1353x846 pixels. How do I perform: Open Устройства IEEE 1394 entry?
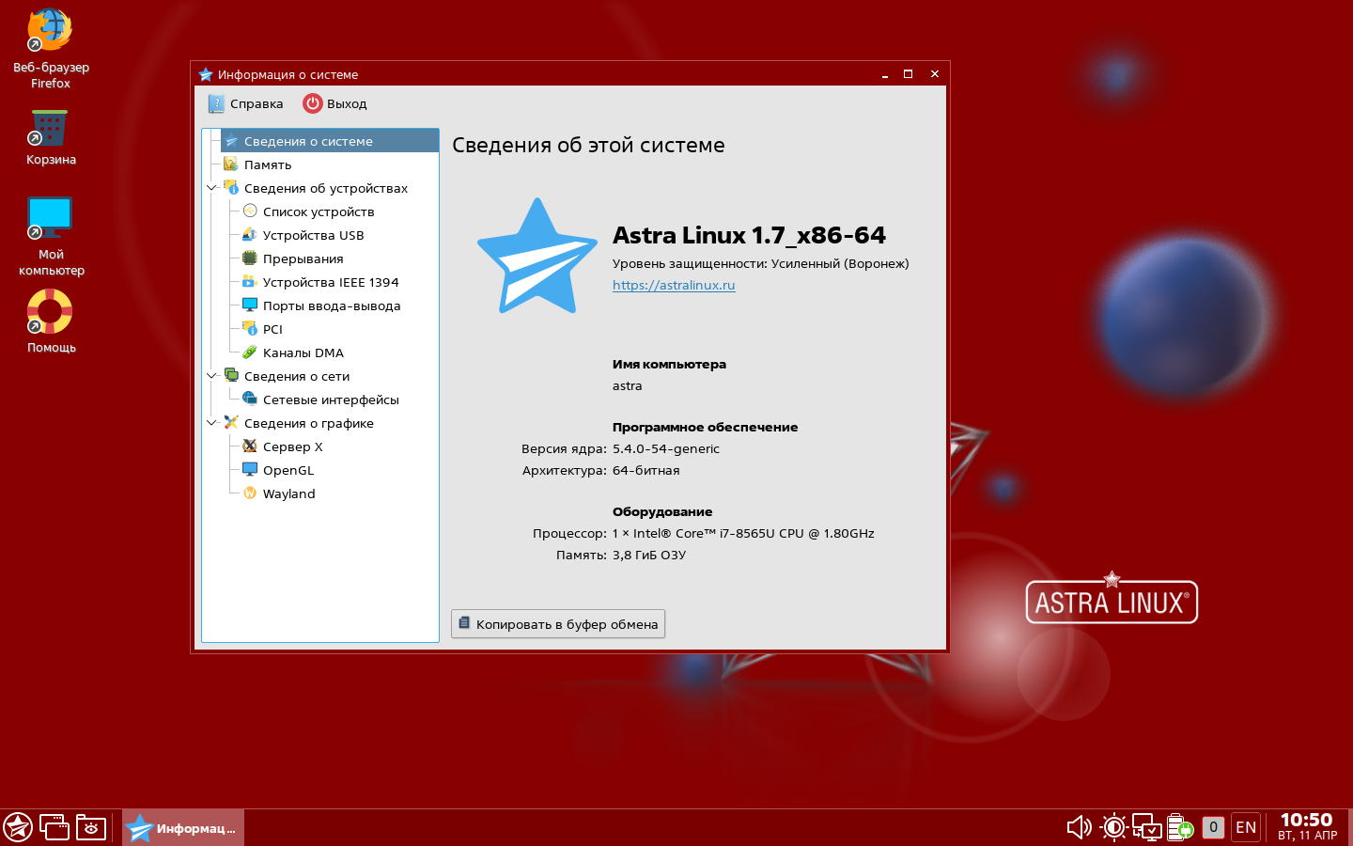tap(331, 282)
